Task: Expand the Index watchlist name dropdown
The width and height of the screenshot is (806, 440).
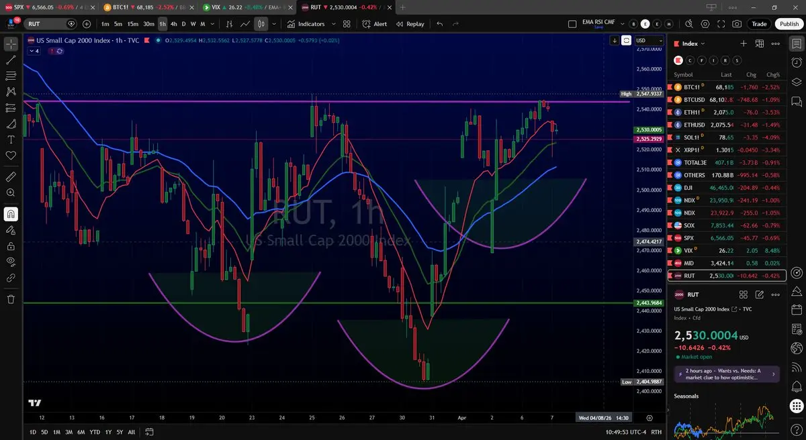Action: click(x=693, y=44)
